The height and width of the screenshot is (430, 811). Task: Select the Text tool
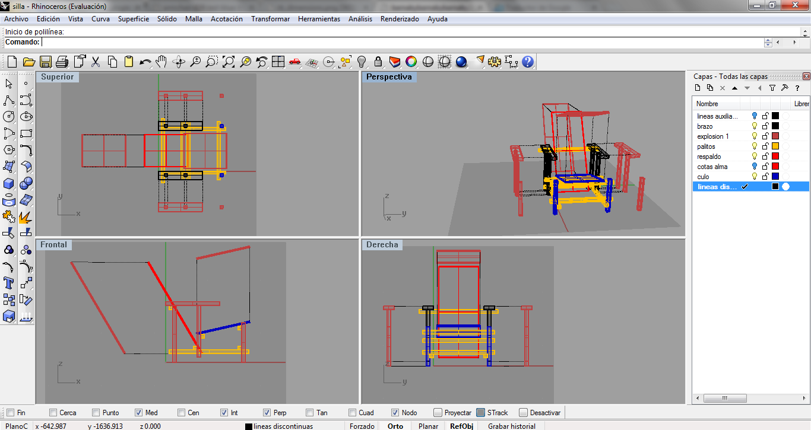[9, 283]
